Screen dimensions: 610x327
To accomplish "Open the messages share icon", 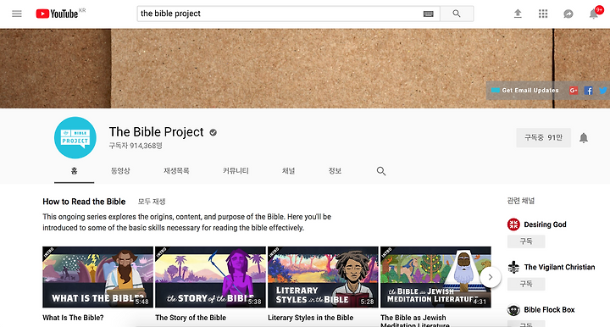I will pyautogui.click(x=568, y=14).
